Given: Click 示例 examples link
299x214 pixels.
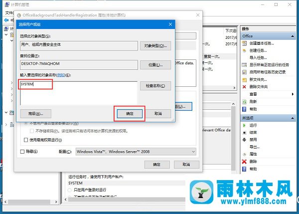Looking at the screenshot, I should click(61, 75).
